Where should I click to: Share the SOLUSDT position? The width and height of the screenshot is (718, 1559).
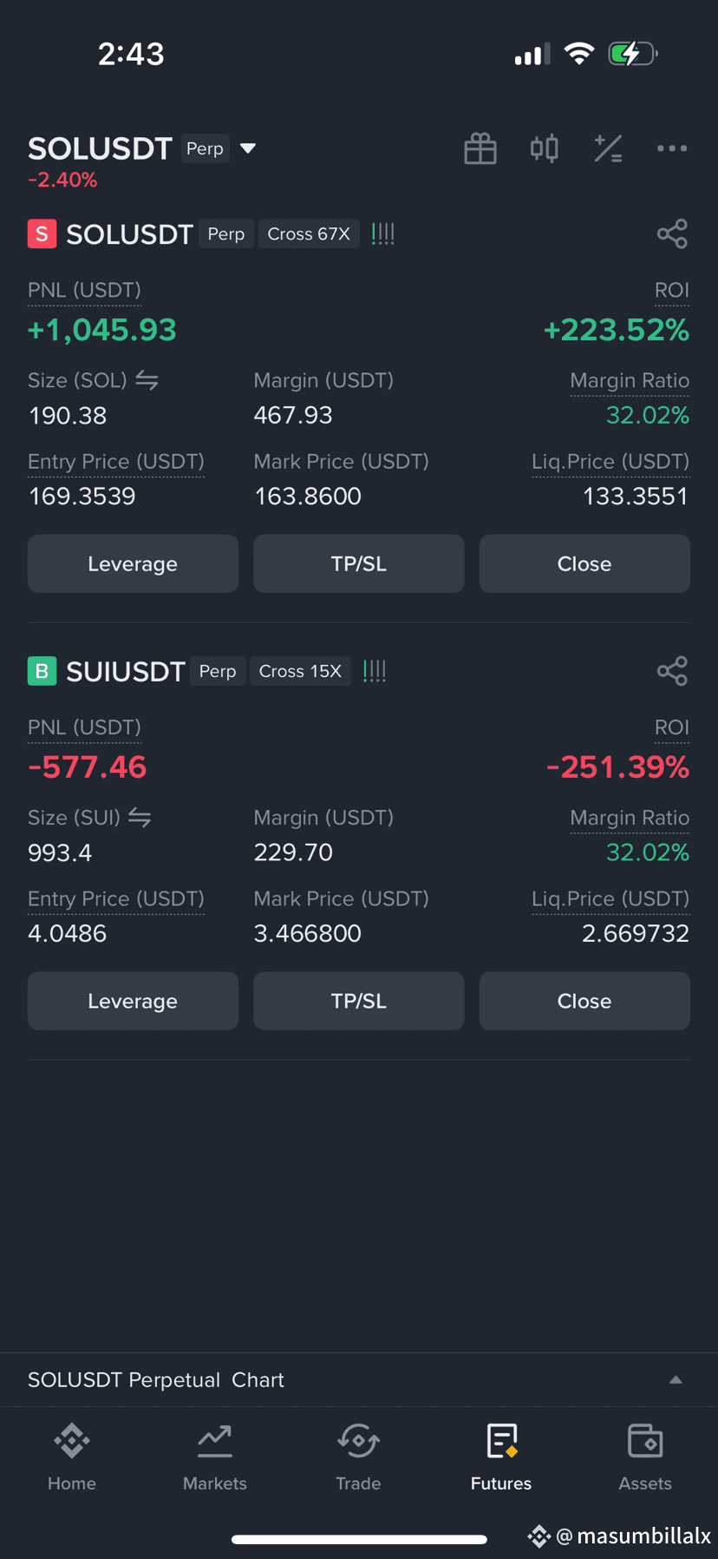tap(672, 234)
